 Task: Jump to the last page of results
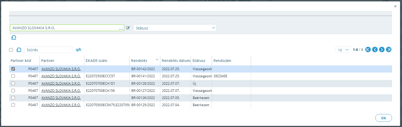pos(389,50)
